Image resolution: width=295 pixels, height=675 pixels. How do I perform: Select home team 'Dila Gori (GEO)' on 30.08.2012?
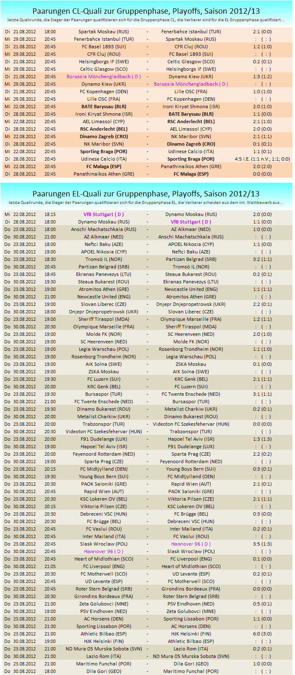[x=104, y=671]
